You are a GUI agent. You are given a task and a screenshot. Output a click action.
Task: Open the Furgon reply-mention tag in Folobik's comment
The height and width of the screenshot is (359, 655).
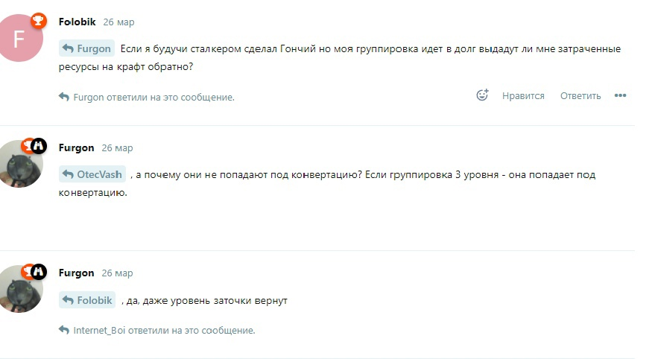tap(86, 48)
